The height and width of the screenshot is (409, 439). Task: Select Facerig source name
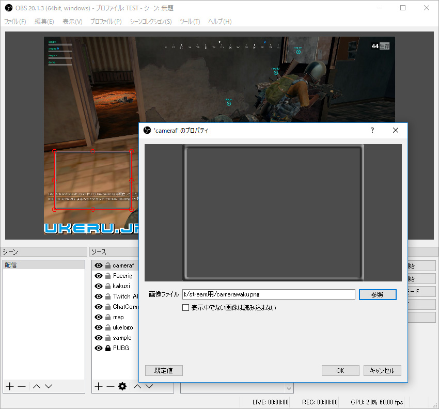tap(122, 276)
